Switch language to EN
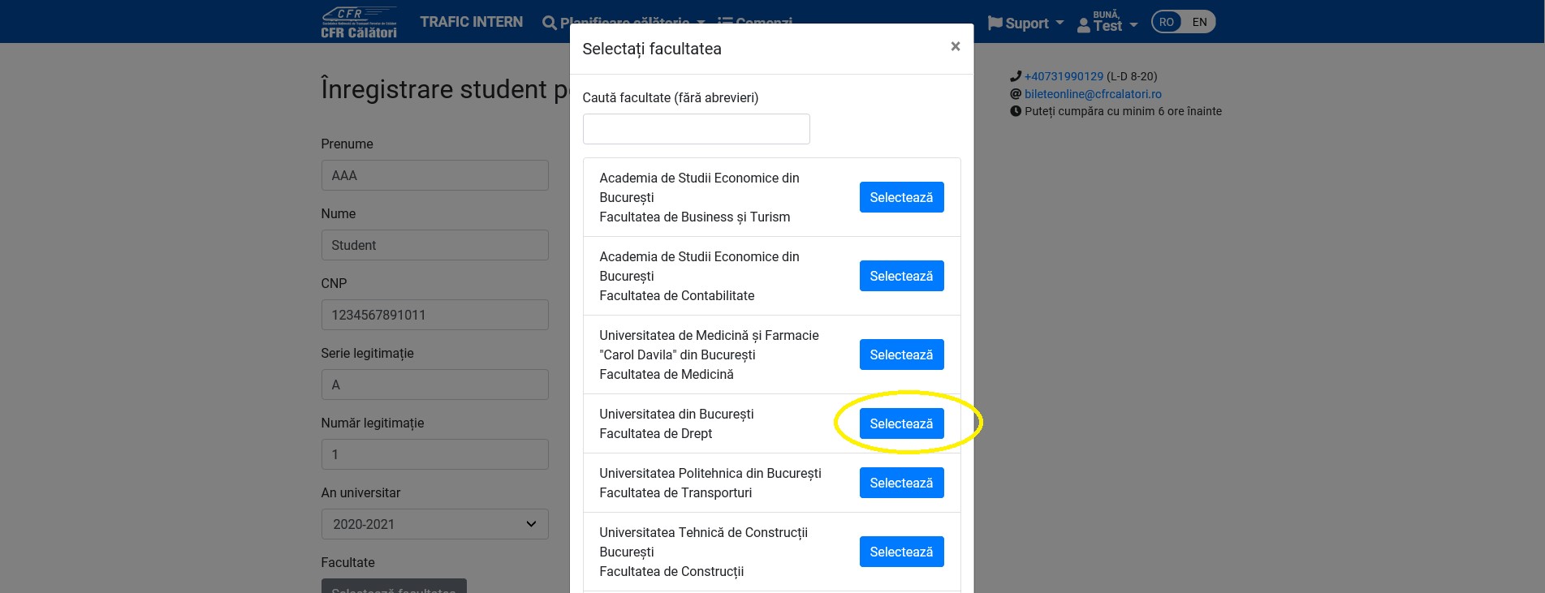This screenshot has width=1545, height=593. pos(1199,22)
